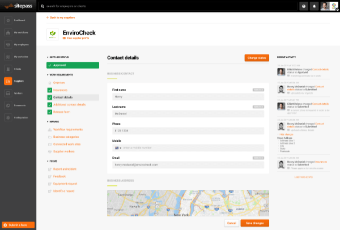The width and height of the screenshot is (340, 230).
Task: Open Identify a hazard form link
Action: [x=63, y=191]
